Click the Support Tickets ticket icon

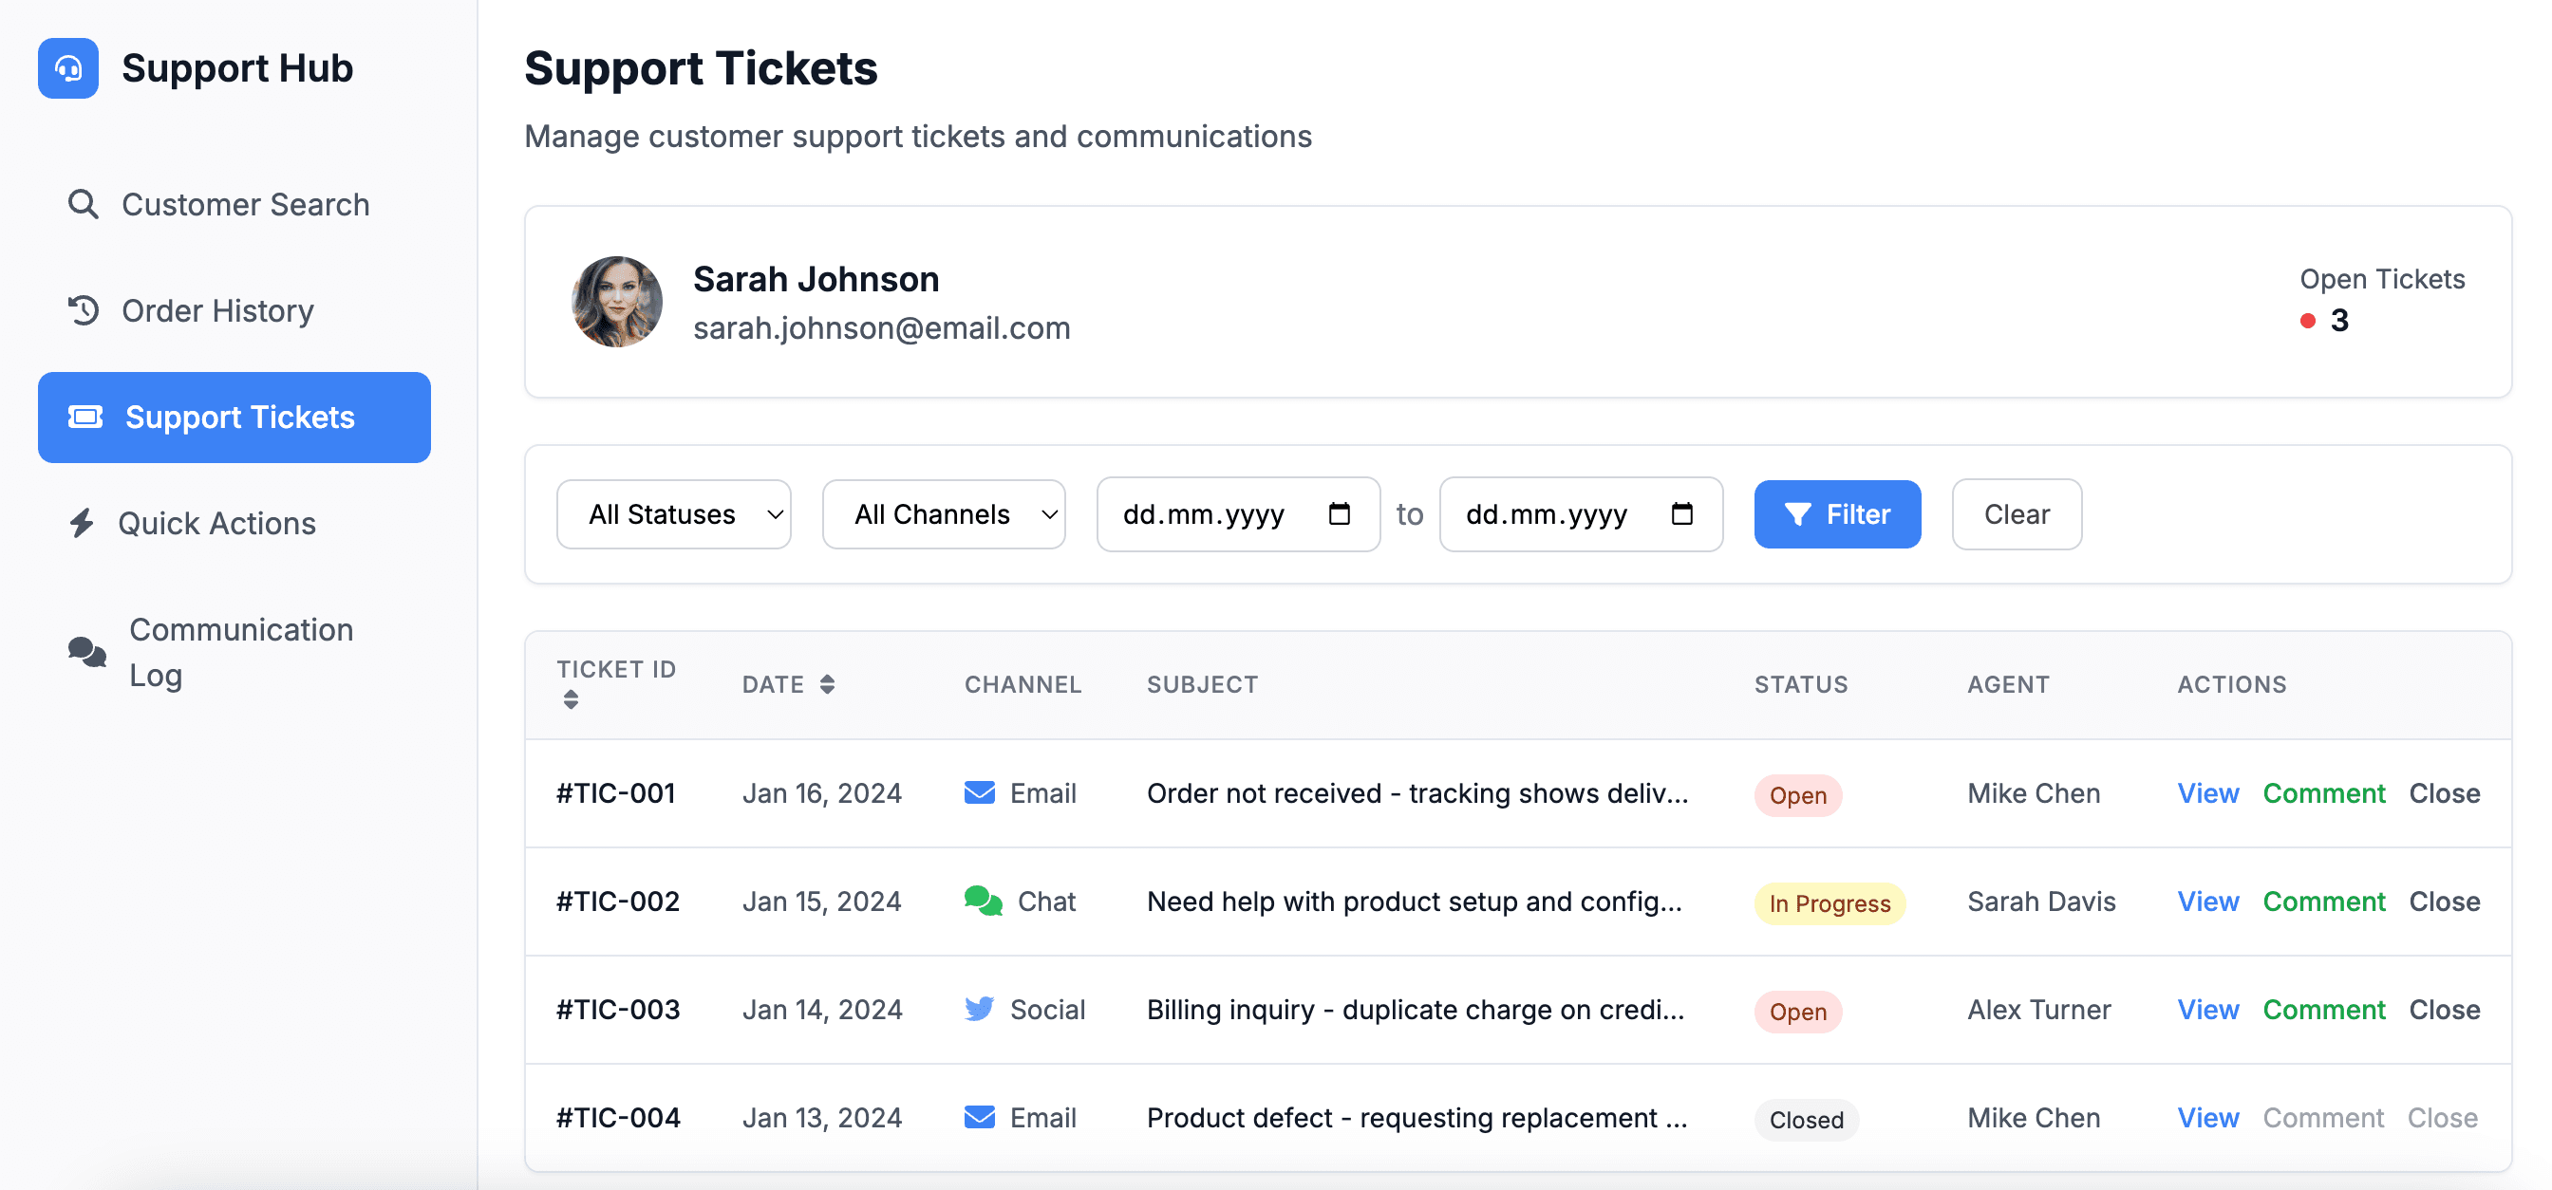pos(86,417)
